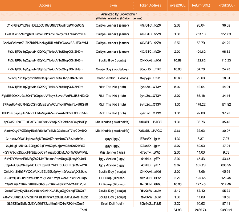Click the 'Soulja Boy ( souljaboy)' token cell
This screenshot has height=212, width=239.
point(112,69)
